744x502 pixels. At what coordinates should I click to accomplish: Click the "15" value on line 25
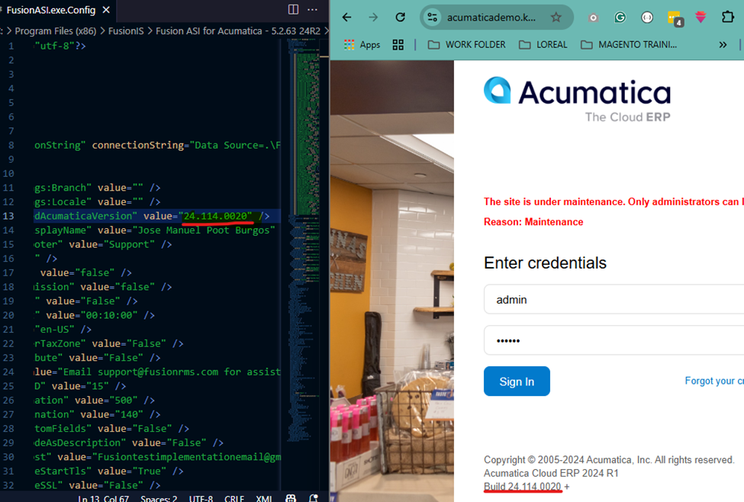coord(97,386)
